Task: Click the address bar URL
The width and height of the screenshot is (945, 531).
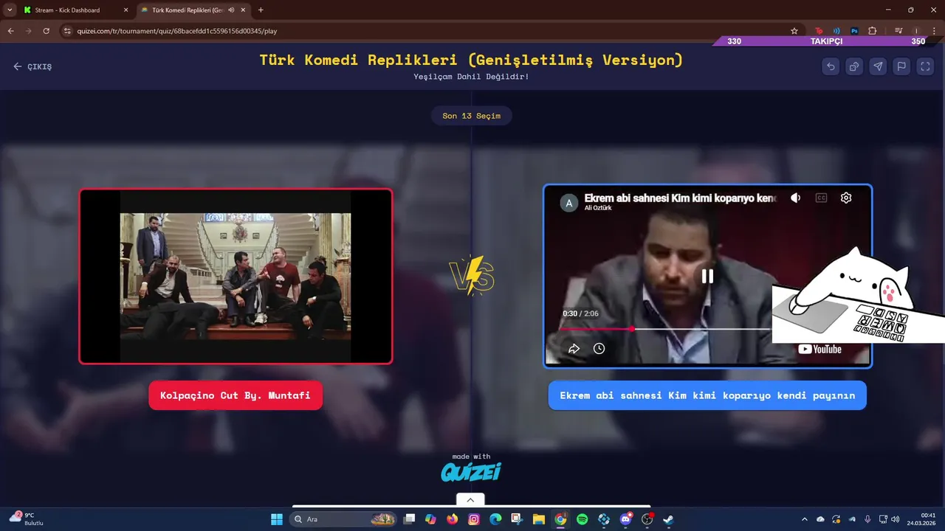Action: (177, 31)
